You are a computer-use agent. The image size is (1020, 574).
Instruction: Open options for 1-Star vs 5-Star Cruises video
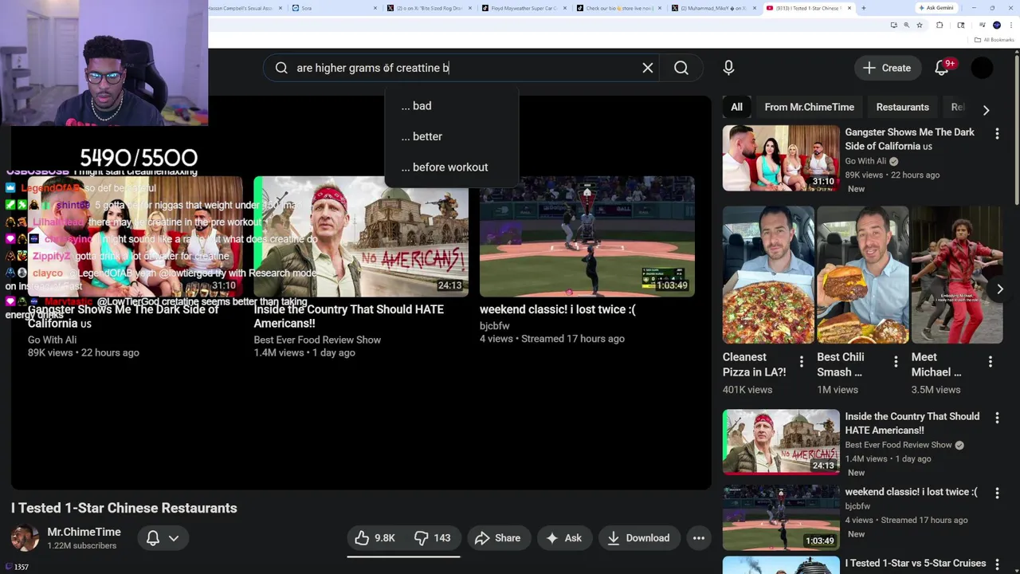pyautogui.click(x=997, y=564)
